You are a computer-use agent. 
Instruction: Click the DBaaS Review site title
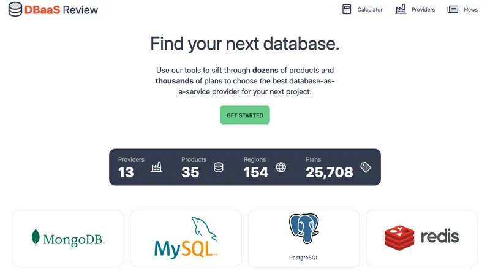61,10
